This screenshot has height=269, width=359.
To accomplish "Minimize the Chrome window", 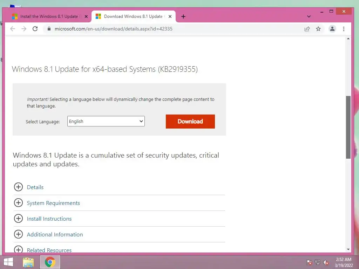I will click(322, 12).
